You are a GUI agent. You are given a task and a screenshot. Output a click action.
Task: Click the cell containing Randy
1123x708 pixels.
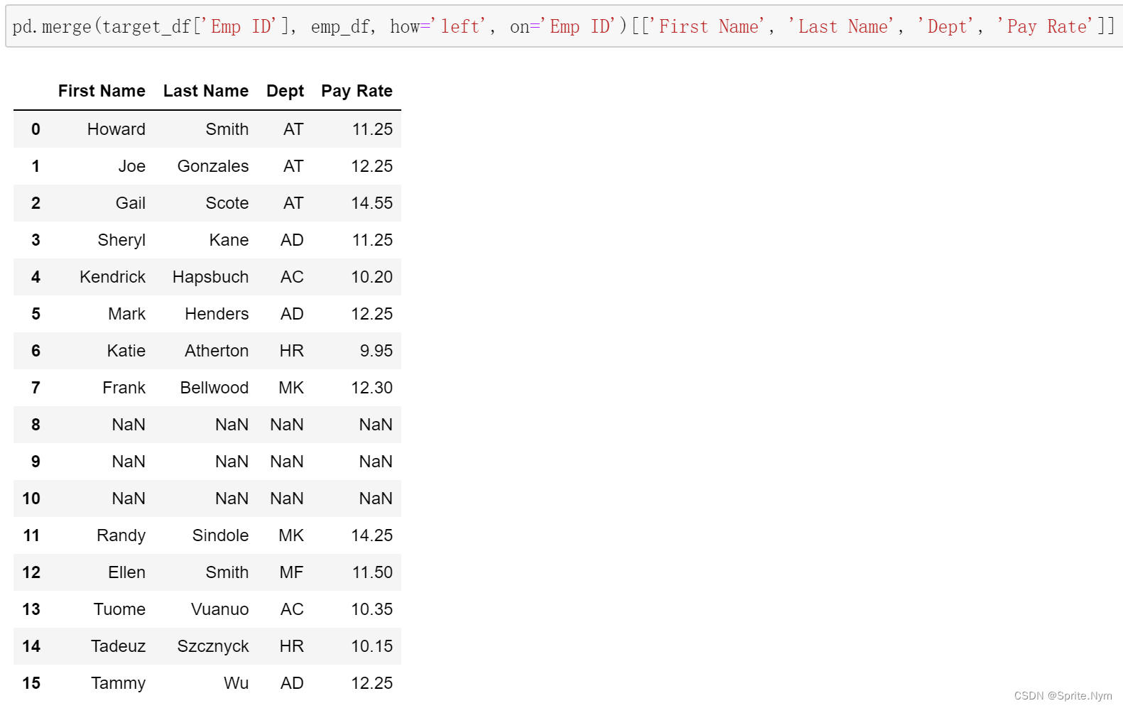[x=121, y=535]
